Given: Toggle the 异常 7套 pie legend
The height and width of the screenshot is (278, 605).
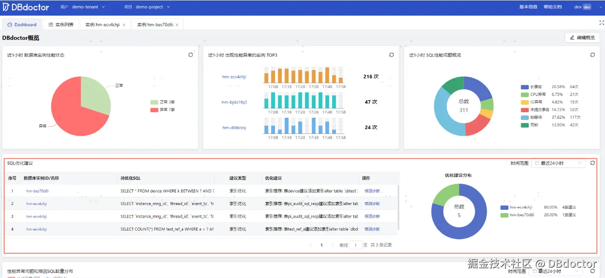Looking at the screenshot, I should tap(163, 110).
